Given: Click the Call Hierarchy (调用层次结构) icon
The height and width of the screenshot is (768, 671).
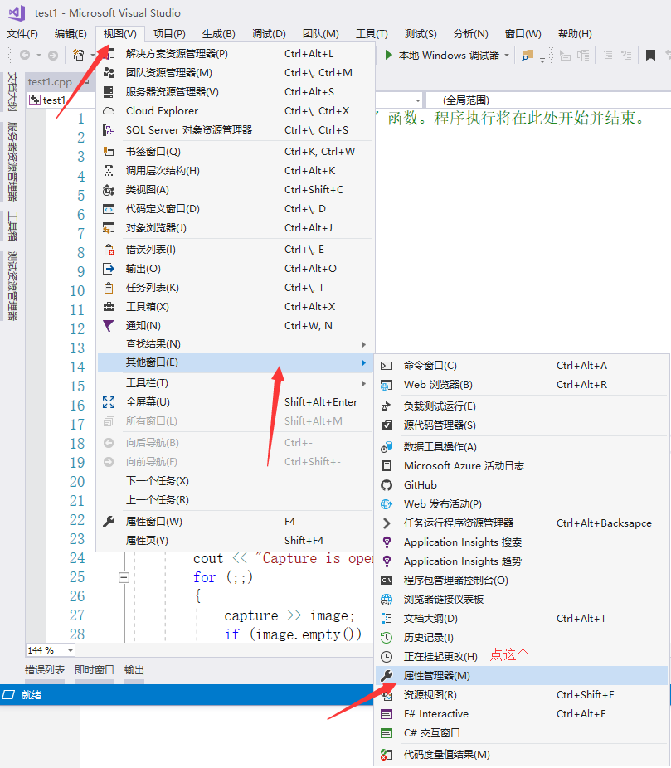Looking at the screenshot, I should coord(109,171).
